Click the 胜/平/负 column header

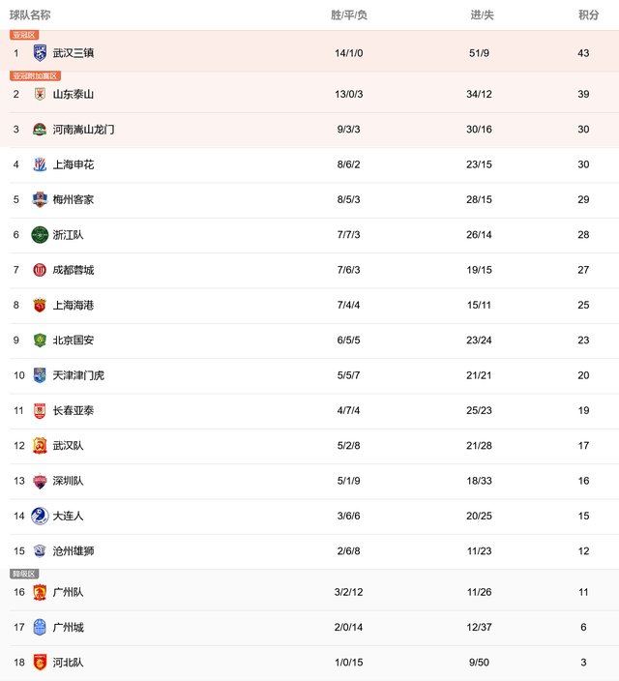click(x=349, y=15)
